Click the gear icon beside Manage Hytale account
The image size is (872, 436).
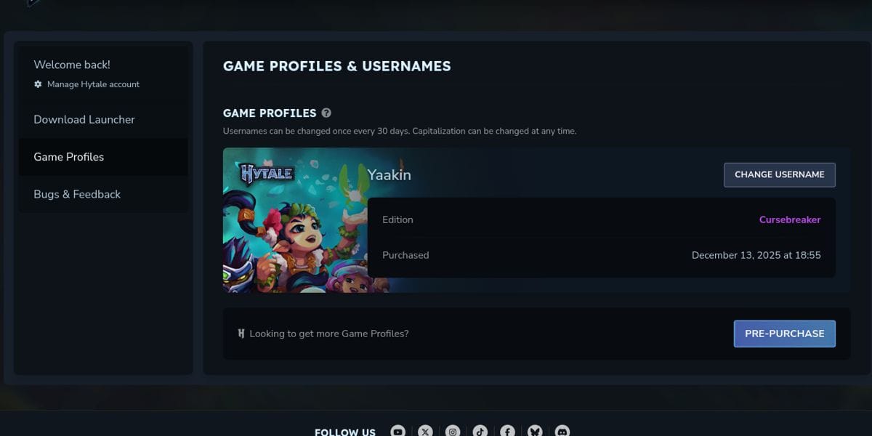pos(38,84)
